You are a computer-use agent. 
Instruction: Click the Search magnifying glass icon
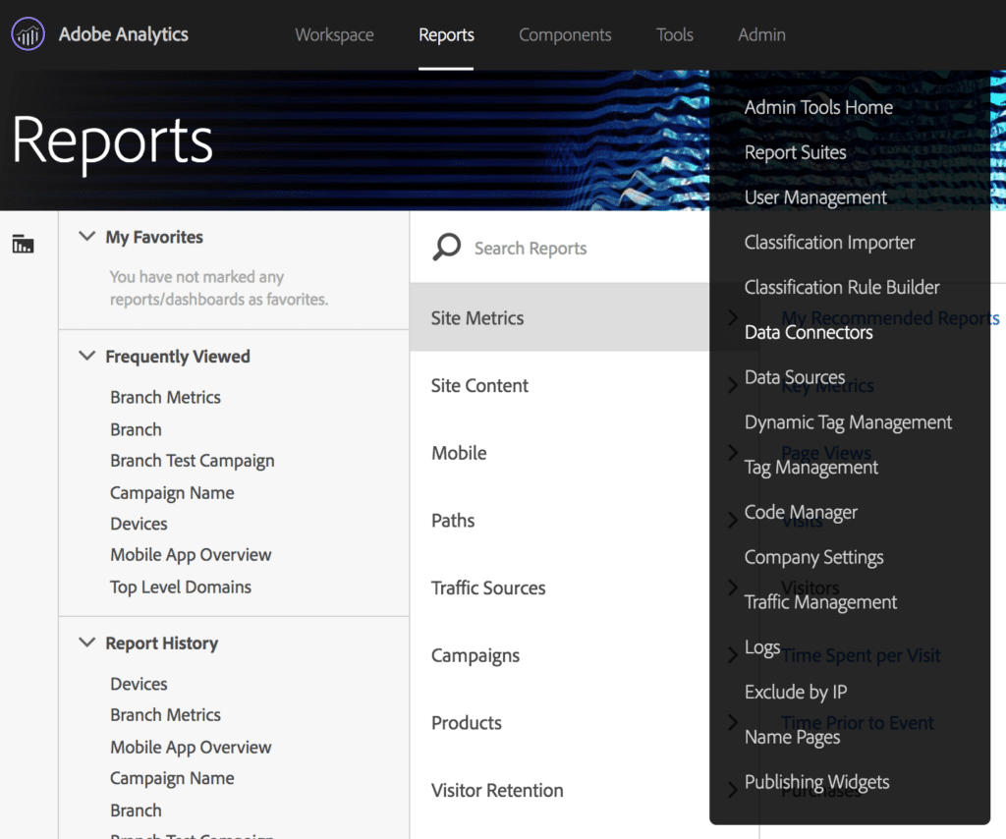(x=447, y=248)
